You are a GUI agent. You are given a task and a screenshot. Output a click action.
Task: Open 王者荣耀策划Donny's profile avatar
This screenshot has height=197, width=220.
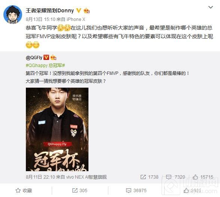pos(13,15)
